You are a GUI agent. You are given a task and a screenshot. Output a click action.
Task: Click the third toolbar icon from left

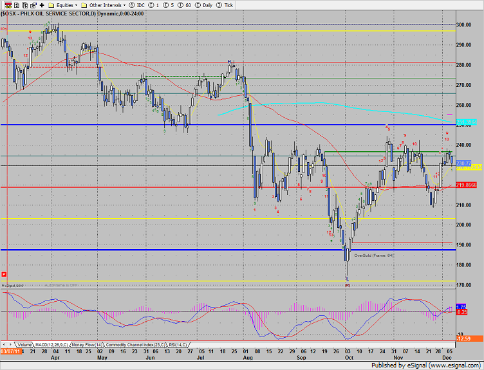24,5
